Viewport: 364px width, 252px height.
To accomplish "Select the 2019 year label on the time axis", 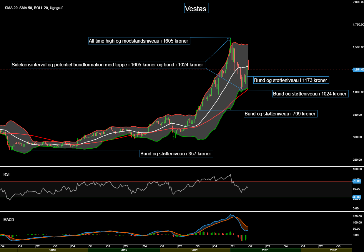I will coord(124,250).
